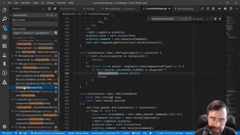Clear the search results

pyautogui.click(x=49, y=9)
